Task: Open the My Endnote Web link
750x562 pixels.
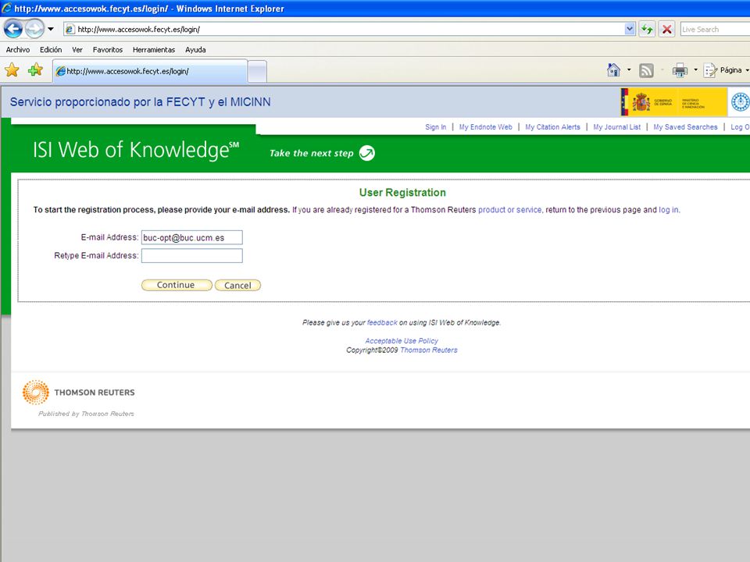Action: 485,127
